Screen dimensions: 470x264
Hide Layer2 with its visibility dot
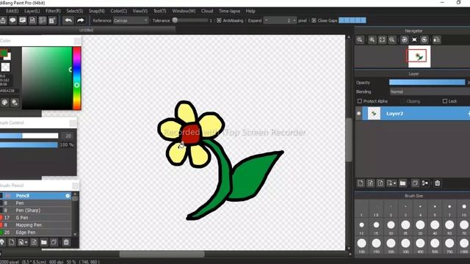[359, 114]
